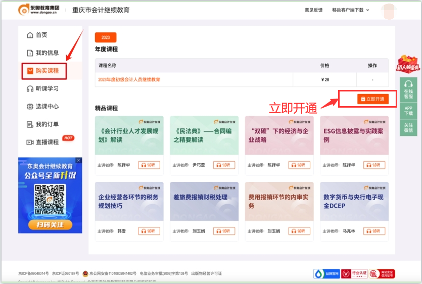Click the home icon in the sidebar
The height and width of the screenshot is (284, 422).
[30, 35]
